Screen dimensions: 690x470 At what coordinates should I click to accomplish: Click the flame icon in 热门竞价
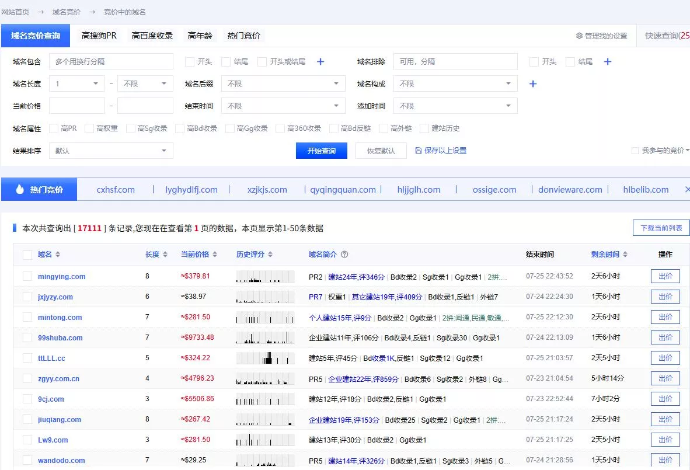pyautogui.click(x=20, y=190)
